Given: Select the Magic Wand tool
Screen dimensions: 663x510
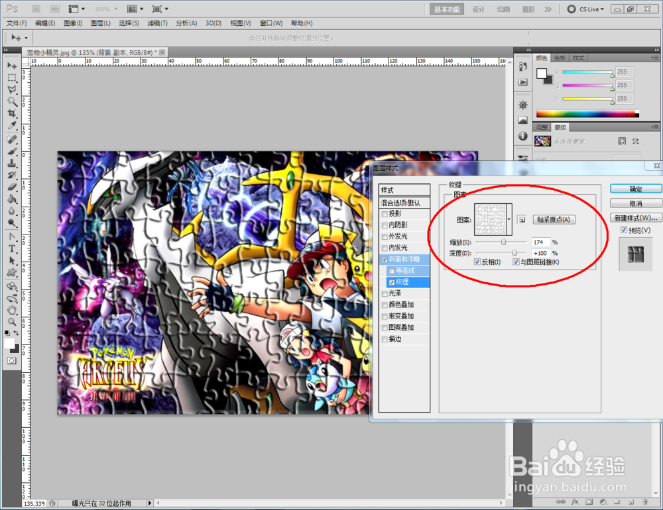Looking at the screenshot, I should point(12,101).
